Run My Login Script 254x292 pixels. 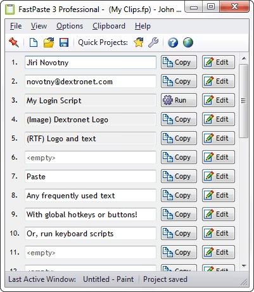179,100
